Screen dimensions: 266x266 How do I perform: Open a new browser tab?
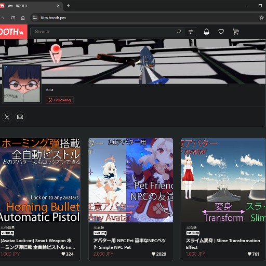click(x=68, y=6)
